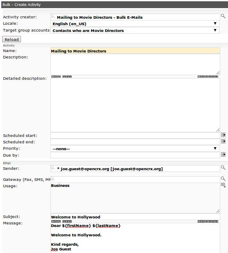Open calendar picker for Due by
This screenshot has width=228, height=253.
223,154
